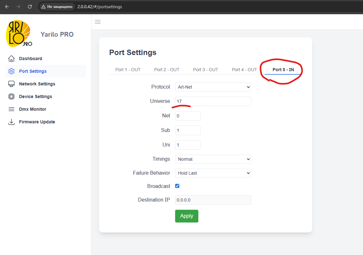Toggle the sidebar with the hamburger icon

98,22
